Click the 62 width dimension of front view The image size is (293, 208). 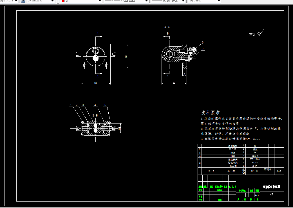[x=95, y=83]
